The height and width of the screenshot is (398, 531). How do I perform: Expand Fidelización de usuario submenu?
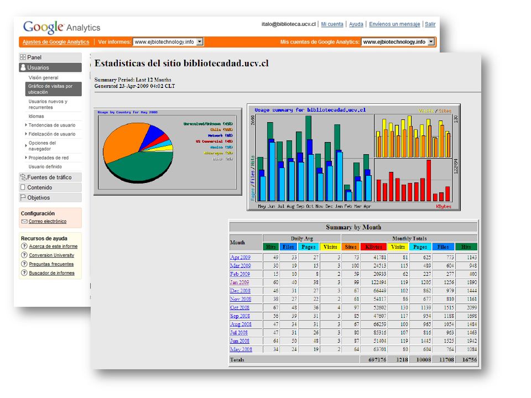click(26, 134)
